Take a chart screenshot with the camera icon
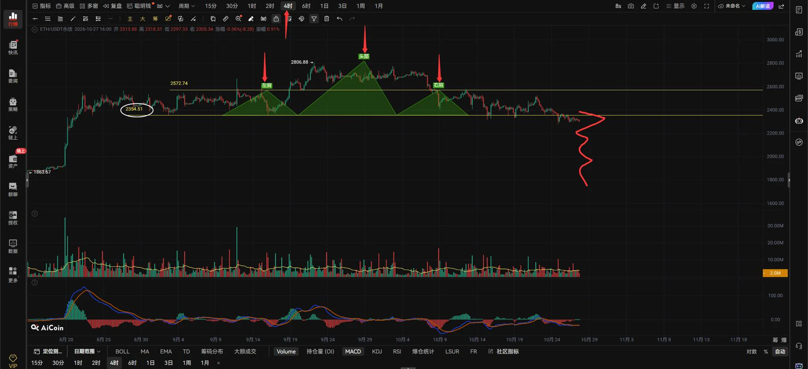The height and width of the screenshot is (369, 808). (631, 6)
